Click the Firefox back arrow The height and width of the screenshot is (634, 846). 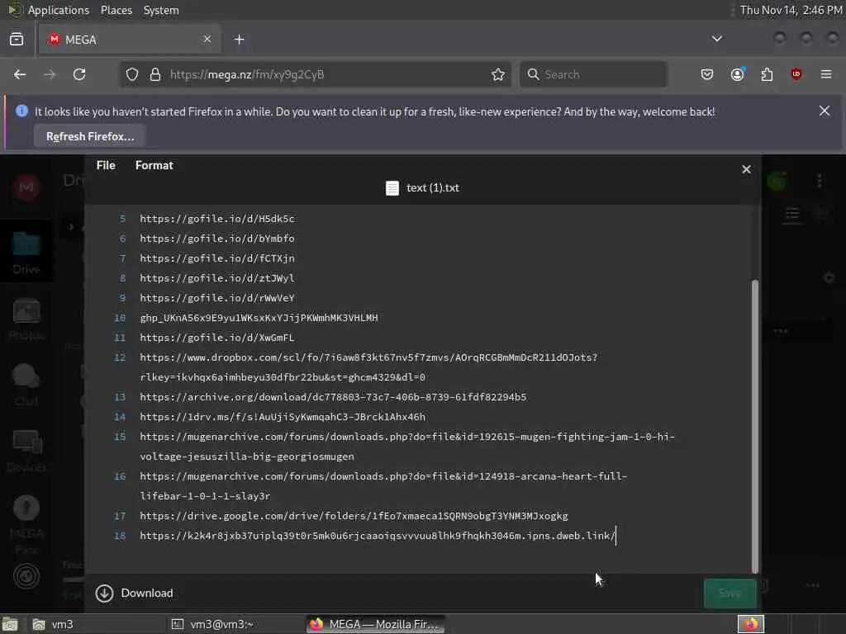(20, 74)
